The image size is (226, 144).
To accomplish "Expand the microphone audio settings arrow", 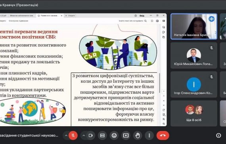I will pyautogui.click(x=66, y=136).
